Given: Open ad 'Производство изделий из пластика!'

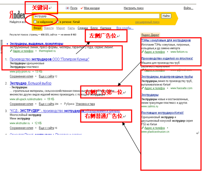Looking at the screenshot, I should (167, 59).
